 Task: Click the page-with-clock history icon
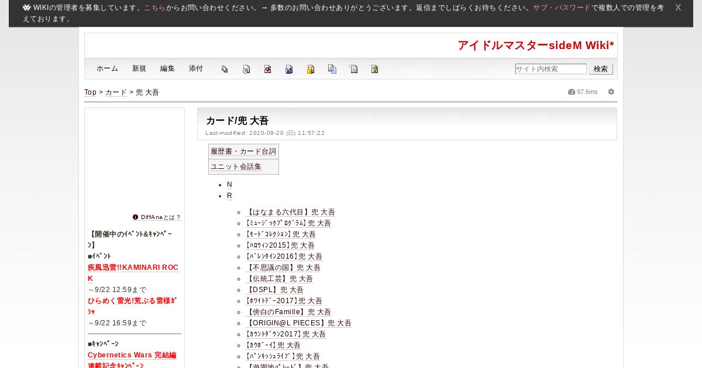[246, 69]
